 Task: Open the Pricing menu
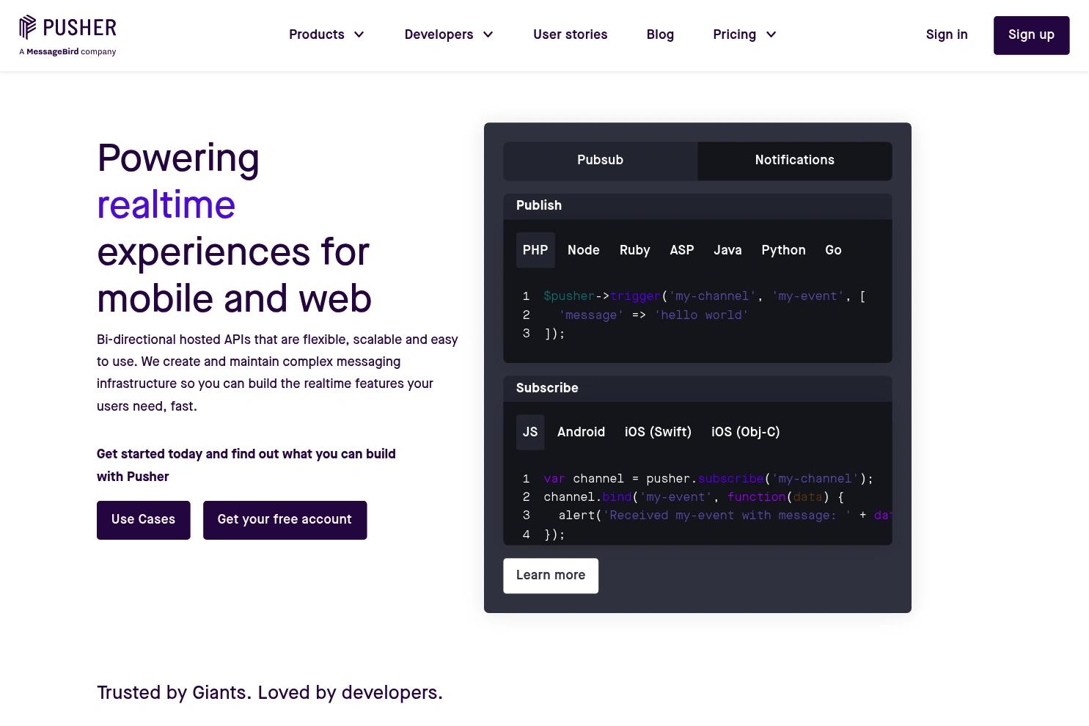coord(734,34)
